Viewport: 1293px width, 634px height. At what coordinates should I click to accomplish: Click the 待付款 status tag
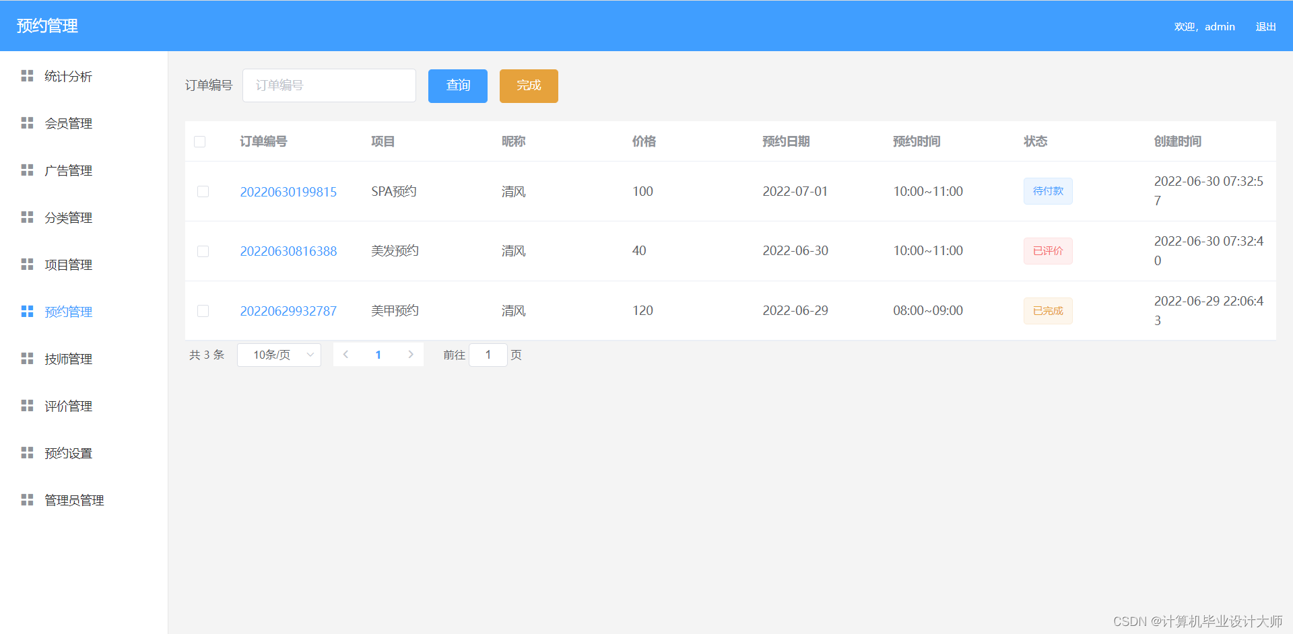(x=1048, y=191)
